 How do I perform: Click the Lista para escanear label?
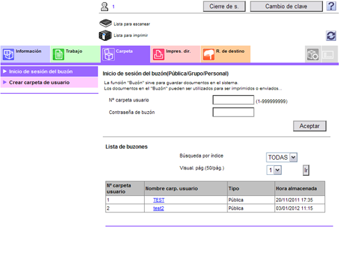[132, 24]
